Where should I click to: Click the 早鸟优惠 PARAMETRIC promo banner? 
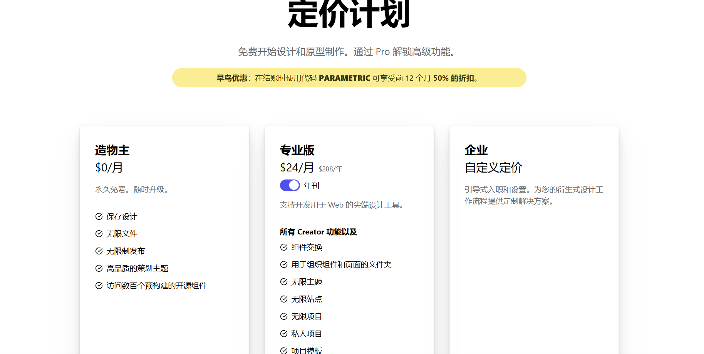point(349,78)
